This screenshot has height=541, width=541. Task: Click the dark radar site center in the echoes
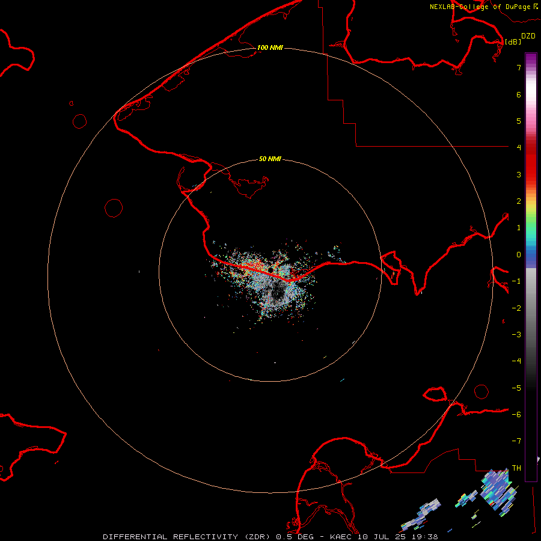[271, 269]
